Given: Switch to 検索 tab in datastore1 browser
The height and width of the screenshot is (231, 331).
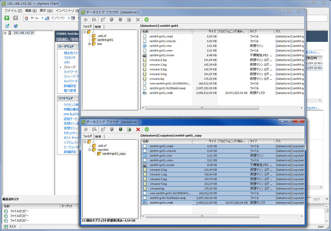Looking at the screenshot, I should coord(98,27).
